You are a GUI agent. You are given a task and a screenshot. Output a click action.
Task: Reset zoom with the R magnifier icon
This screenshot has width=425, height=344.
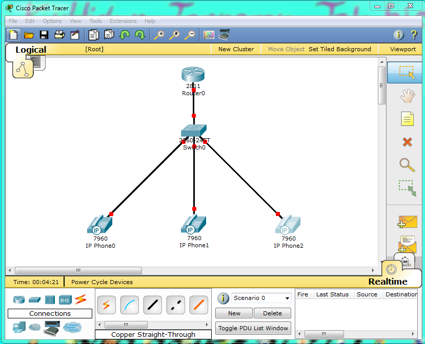click(174, 35)
